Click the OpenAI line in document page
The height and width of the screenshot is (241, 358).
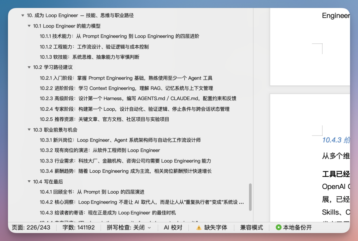pyautogui.click(x=336, y=187)
